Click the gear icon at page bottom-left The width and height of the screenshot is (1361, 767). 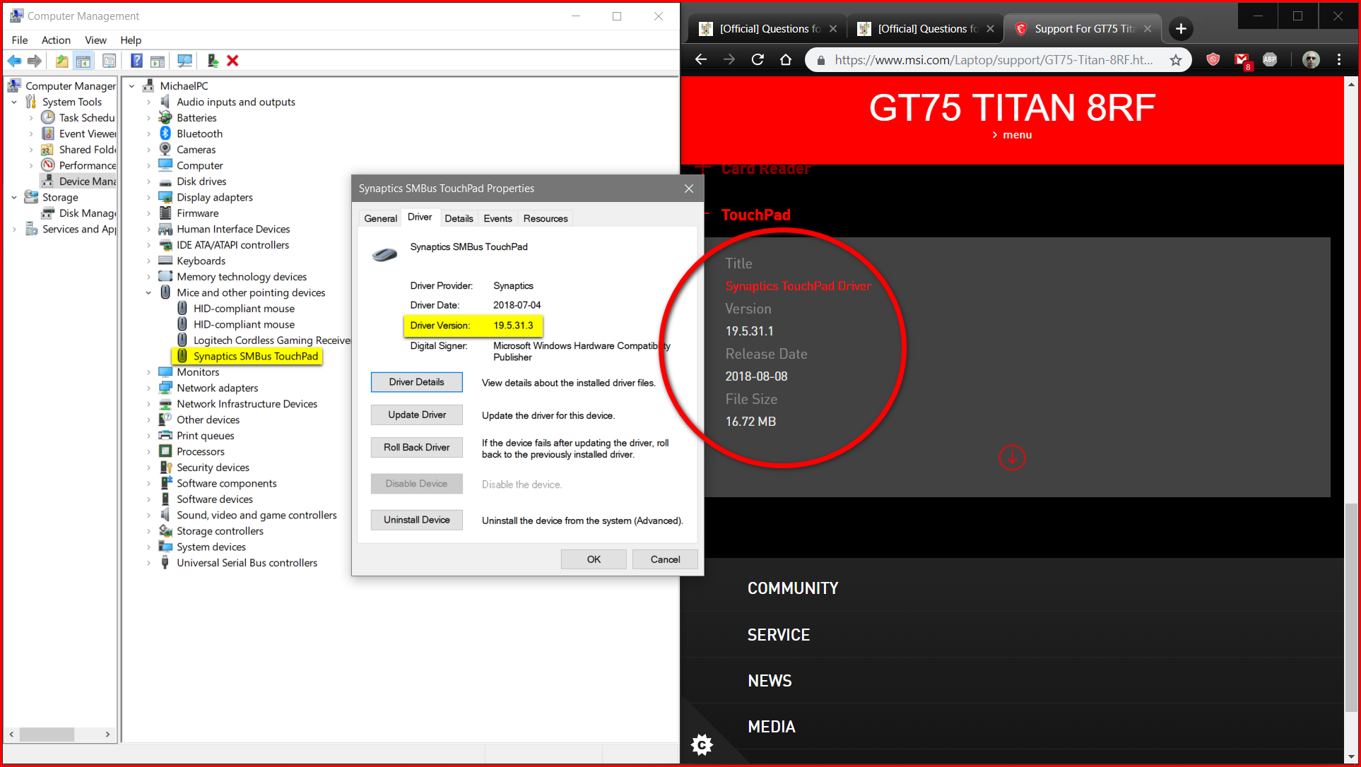click(x=702, y=744)
